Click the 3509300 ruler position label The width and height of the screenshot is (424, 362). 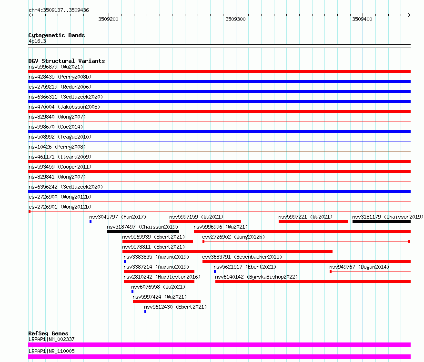pyautogui.click(x=235, y=19)
